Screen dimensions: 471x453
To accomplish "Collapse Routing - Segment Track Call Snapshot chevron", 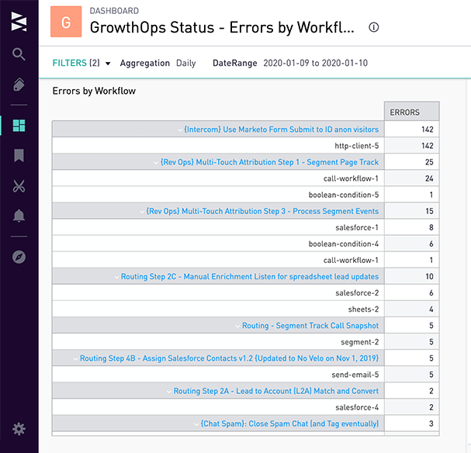I will click(x=238, y=326).
